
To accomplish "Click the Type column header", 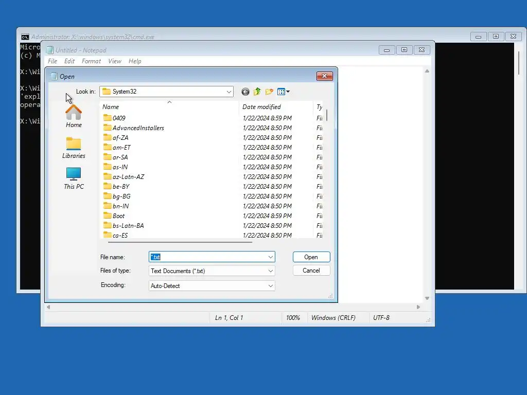I will click(319, 107).
